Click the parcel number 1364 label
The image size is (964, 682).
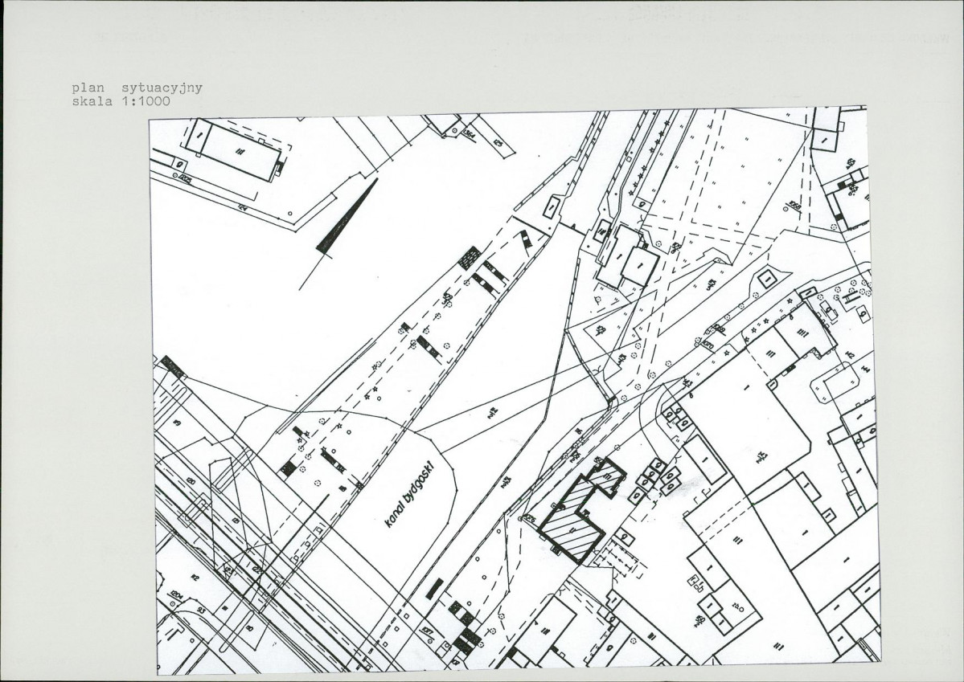coord(468,134)
